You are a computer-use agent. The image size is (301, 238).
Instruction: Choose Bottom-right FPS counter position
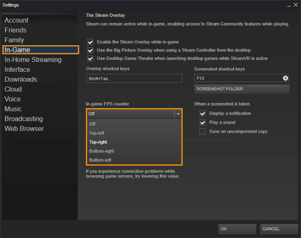pos(134,151)
